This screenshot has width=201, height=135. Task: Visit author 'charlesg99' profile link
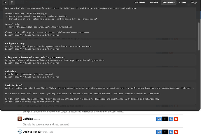[x=48, y=132]
